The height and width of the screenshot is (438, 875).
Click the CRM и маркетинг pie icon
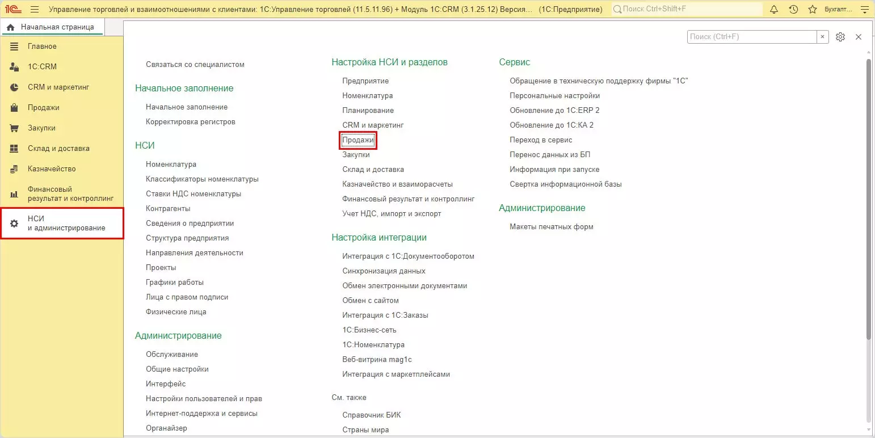15,87
